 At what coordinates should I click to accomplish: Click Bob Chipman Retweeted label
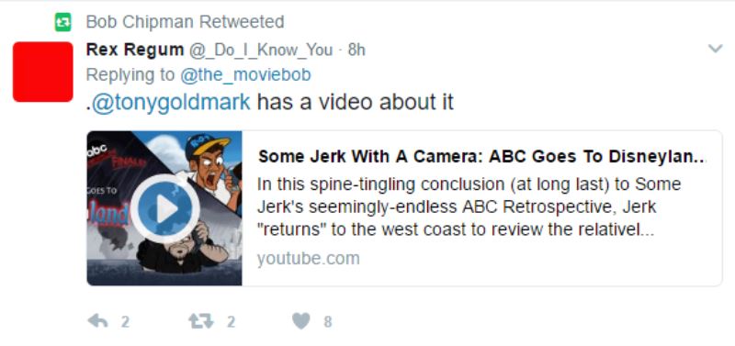pos(186,22)
